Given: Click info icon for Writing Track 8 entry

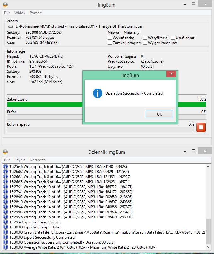Looking at the screenshot, I should tap(5, 176).
